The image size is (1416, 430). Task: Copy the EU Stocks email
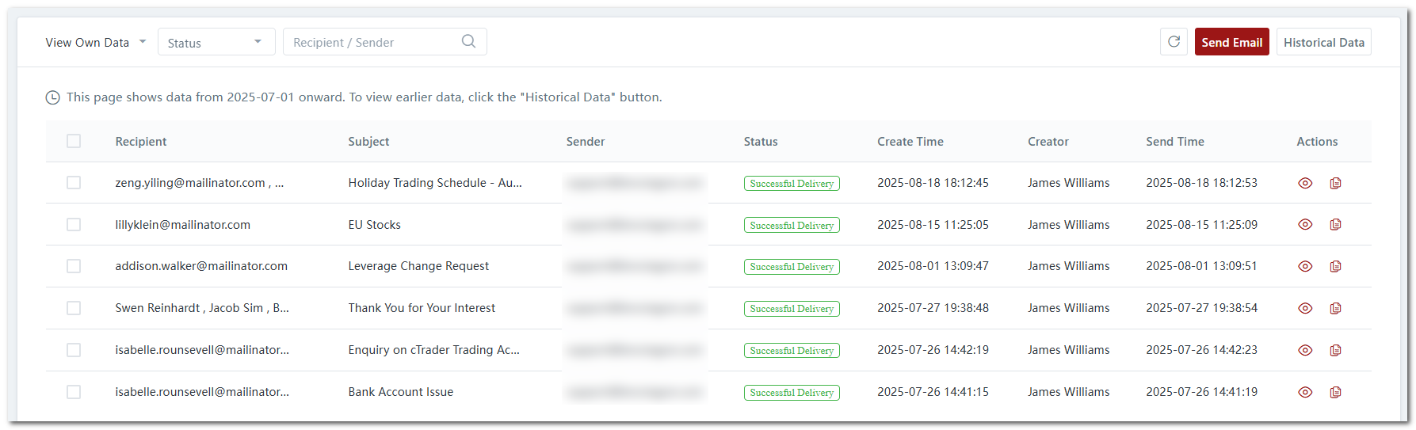1335,225
